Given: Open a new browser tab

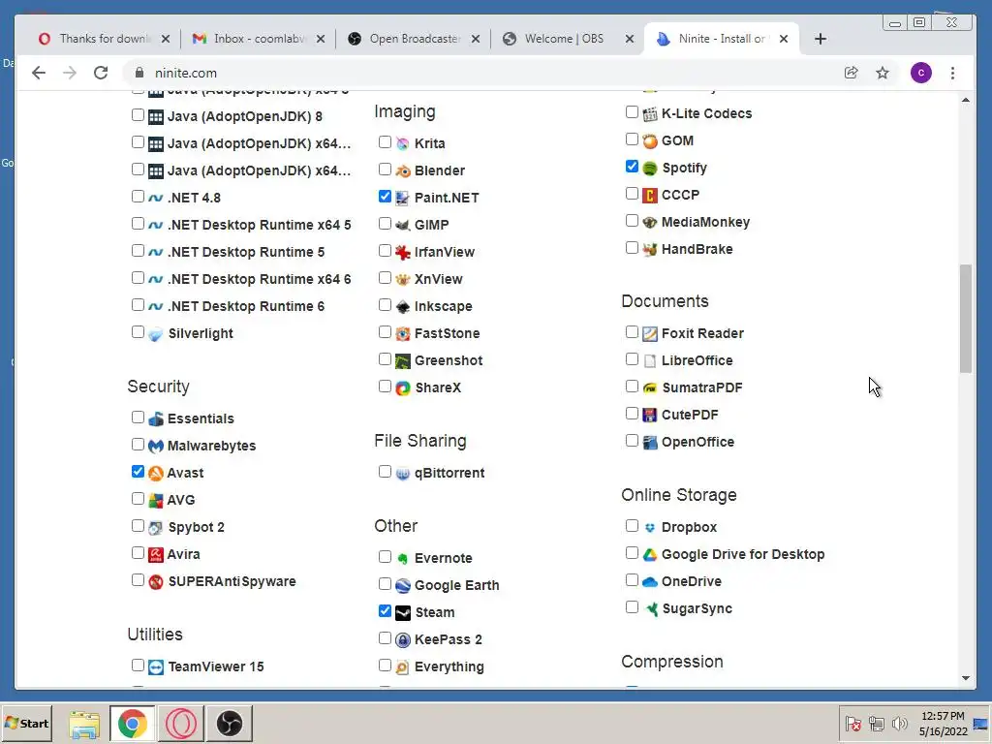Looking at the screenshot, I should [820, 39].
